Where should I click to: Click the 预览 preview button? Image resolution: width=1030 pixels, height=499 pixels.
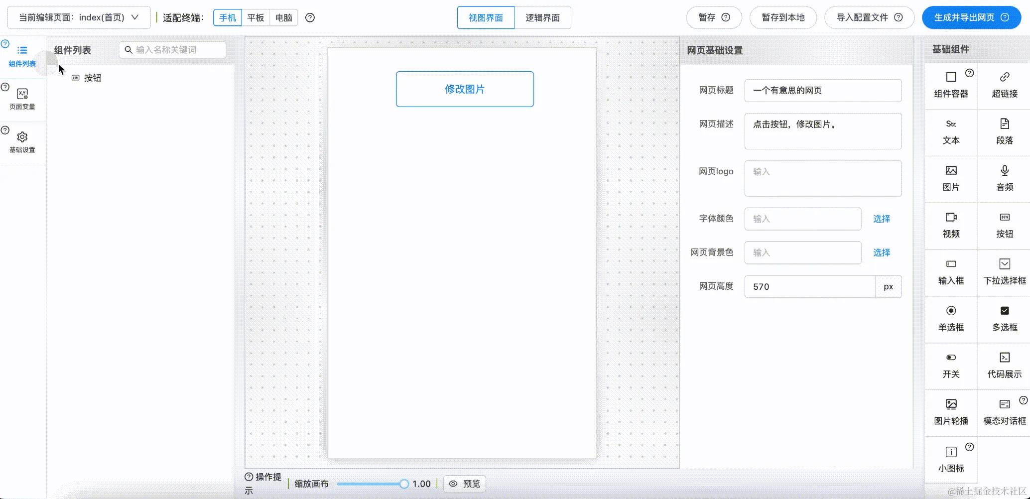tap(464, 484)
